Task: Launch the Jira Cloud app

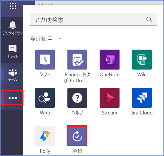Action: (x=142, y=98)
